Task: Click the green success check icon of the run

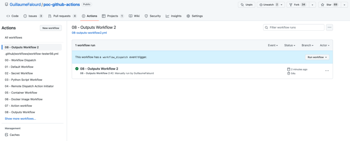Action: [x=77, y=69]
